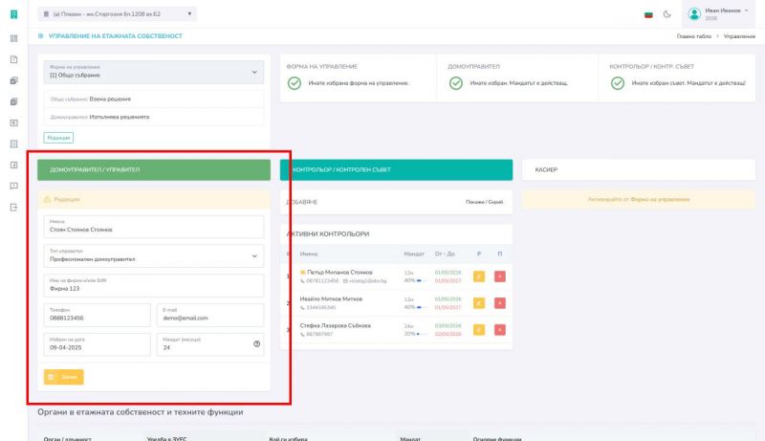The width and height of the screenshot is (765, 441).
Task: Focus the Фирма 123 input field
Action: tap(154, 285)
